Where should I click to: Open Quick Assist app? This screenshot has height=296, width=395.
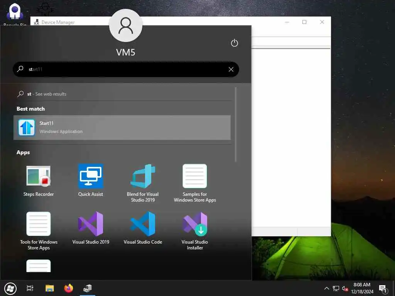click(x=90, y=180)
